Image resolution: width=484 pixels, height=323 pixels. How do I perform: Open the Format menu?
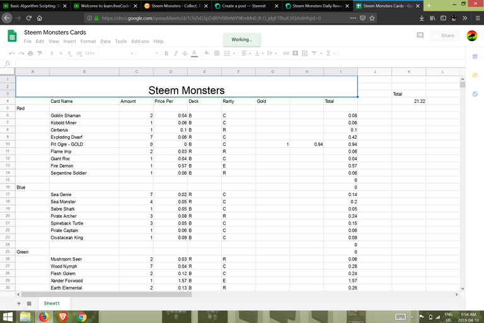(x=88, y=42)
